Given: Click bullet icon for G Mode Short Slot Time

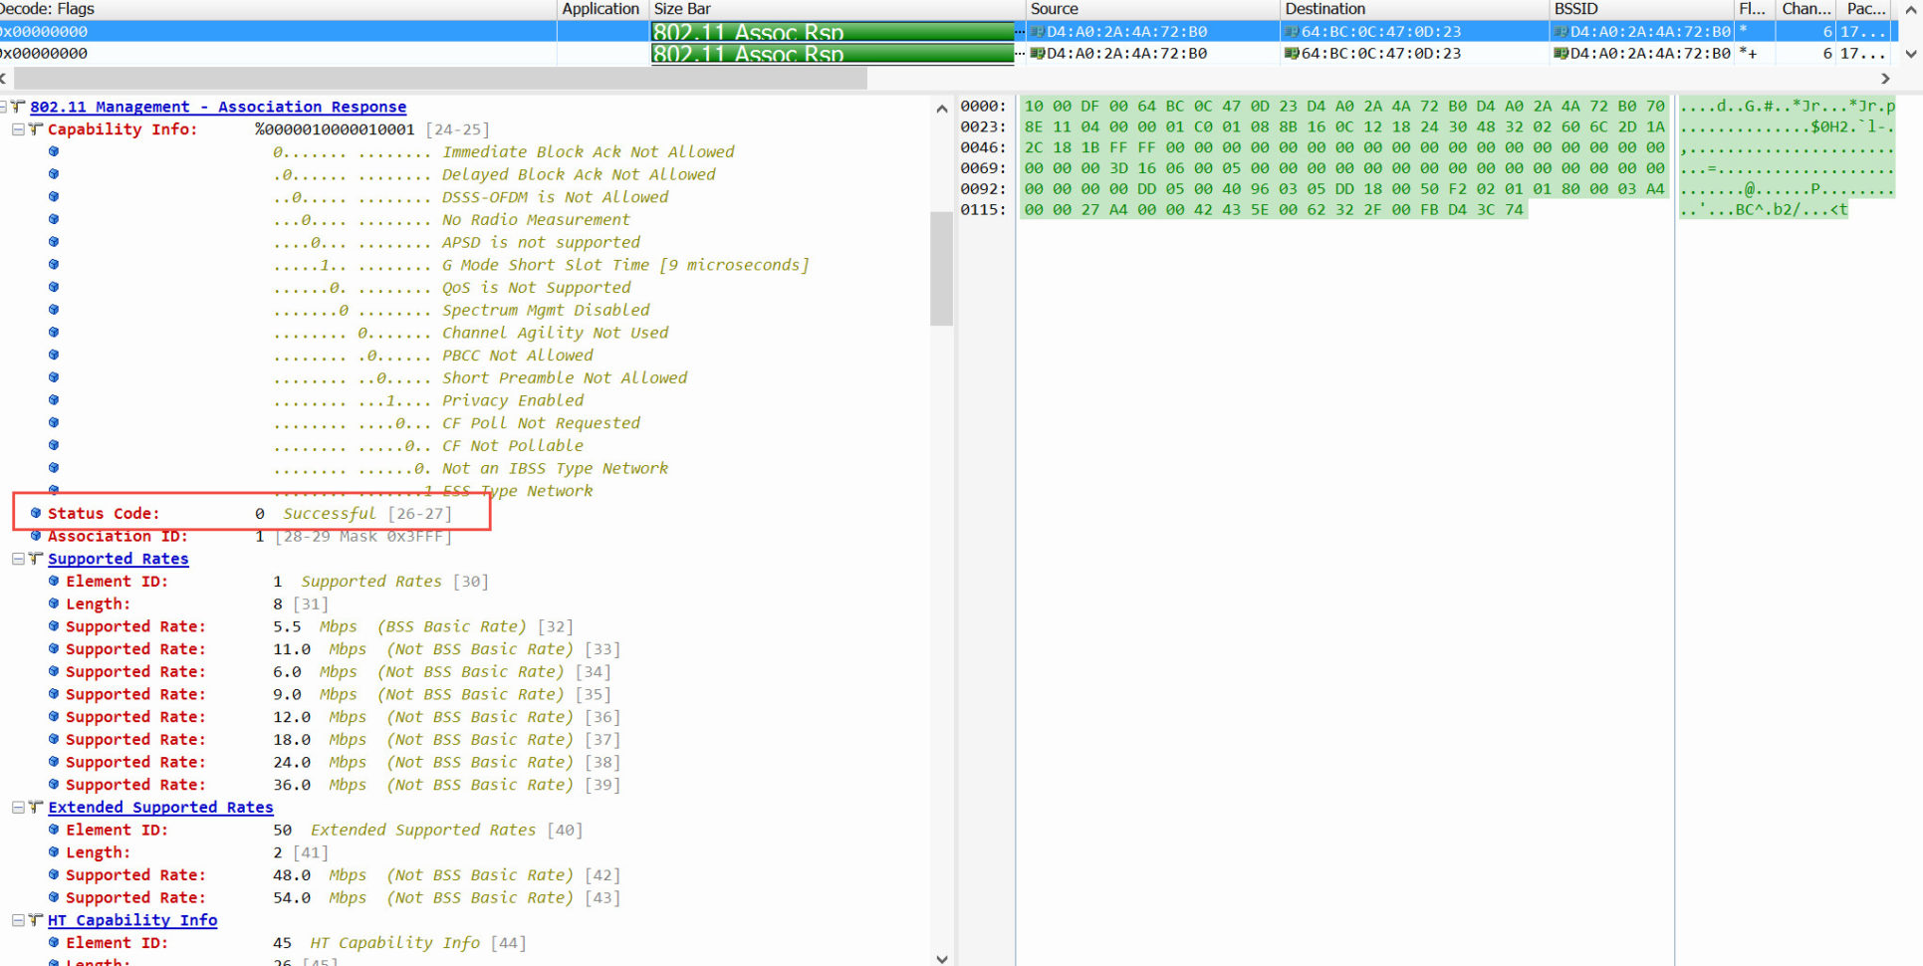Looking at the screenshot, I should (x=54, y=265).
